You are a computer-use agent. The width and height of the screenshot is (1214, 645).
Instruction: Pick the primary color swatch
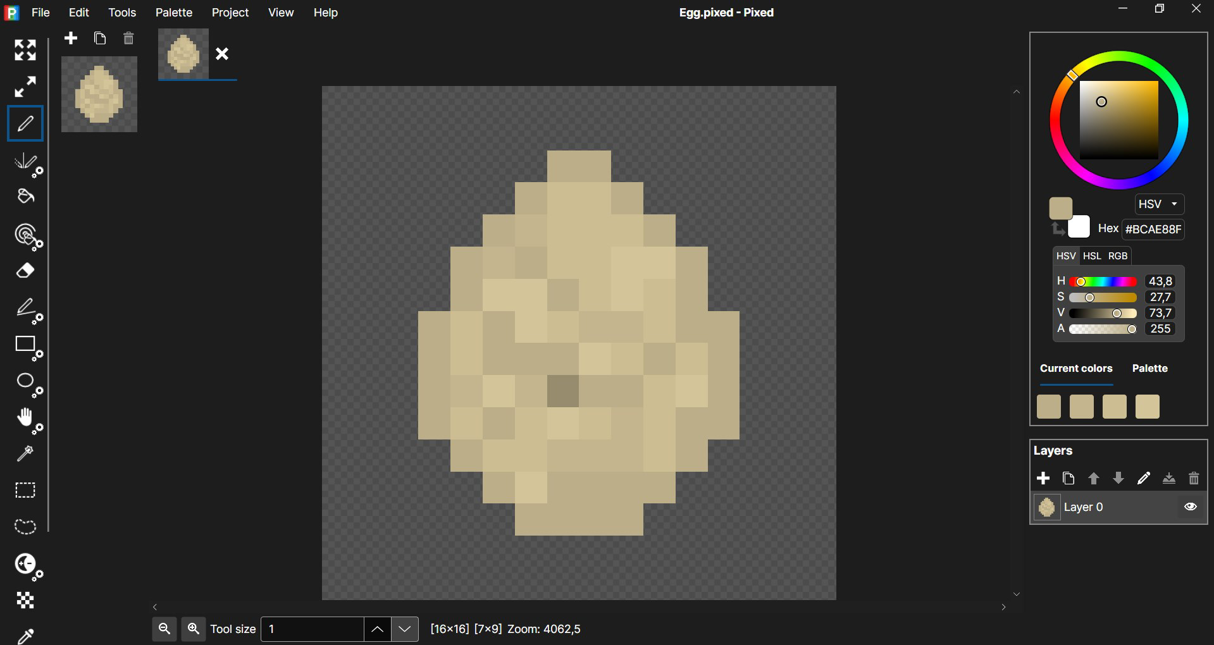(x=1060, y=208)
